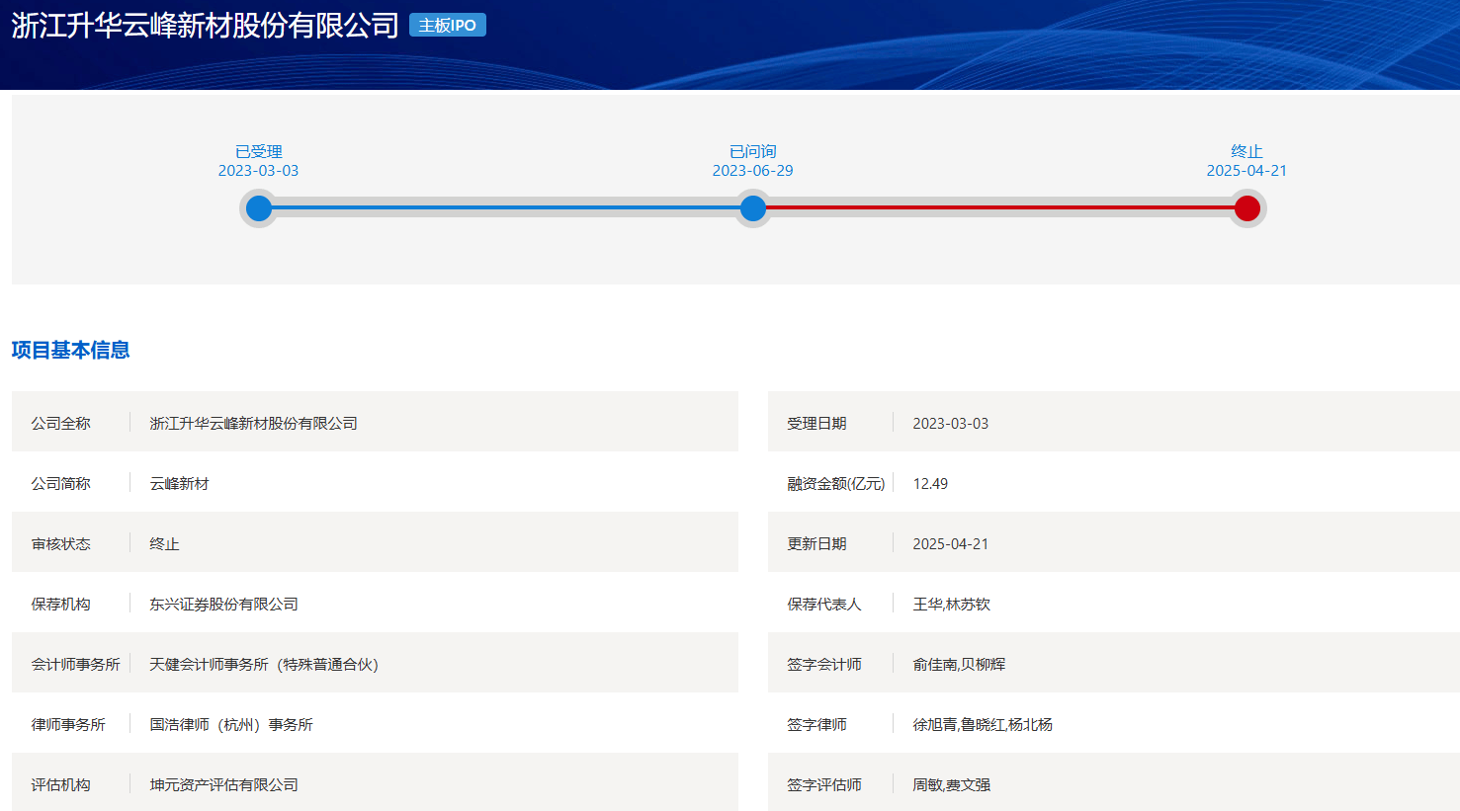
Task: Click the red 终止 timeline dot
Action: (1247, 208)
